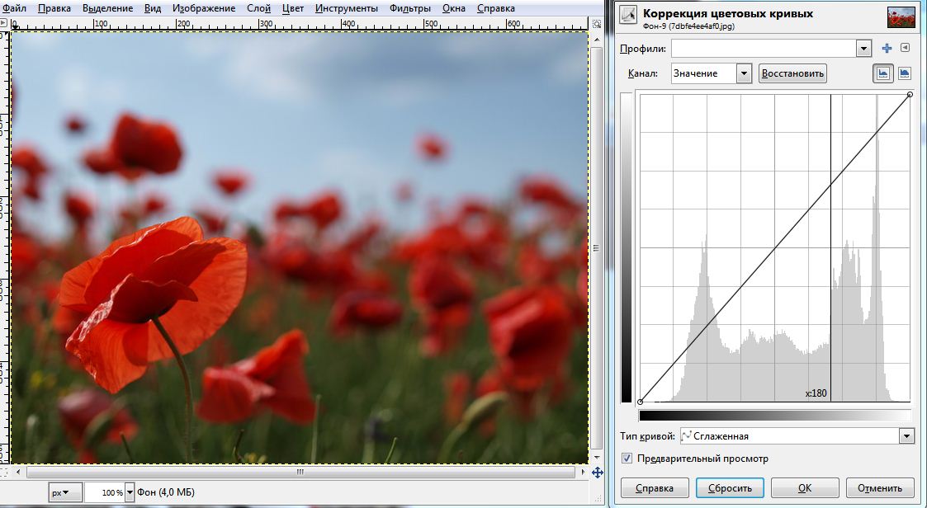Open the px units dropdown
The height and width of the screenshot is (508, 927).
66,493
